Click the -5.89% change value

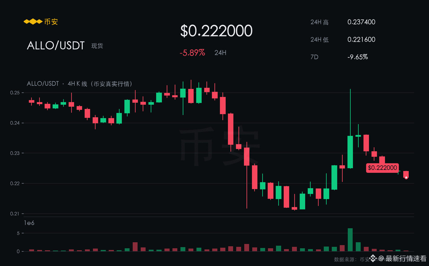coord(192,53)
